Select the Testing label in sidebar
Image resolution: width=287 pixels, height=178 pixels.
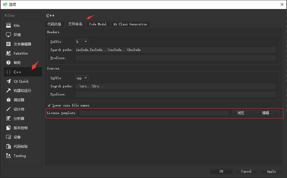click(20, 156)
